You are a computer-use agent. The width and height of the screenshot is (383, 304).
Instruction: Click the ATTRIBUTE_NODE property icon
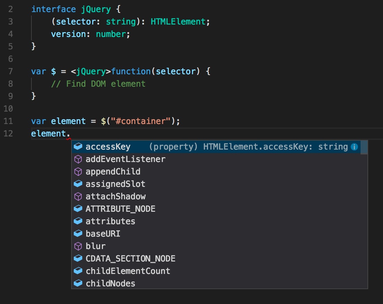[78, 209]
